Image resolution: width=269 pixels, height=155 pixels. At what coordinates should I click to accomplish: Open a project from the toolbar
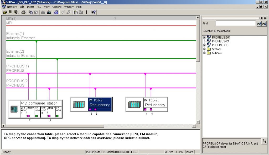coord(5,12)
